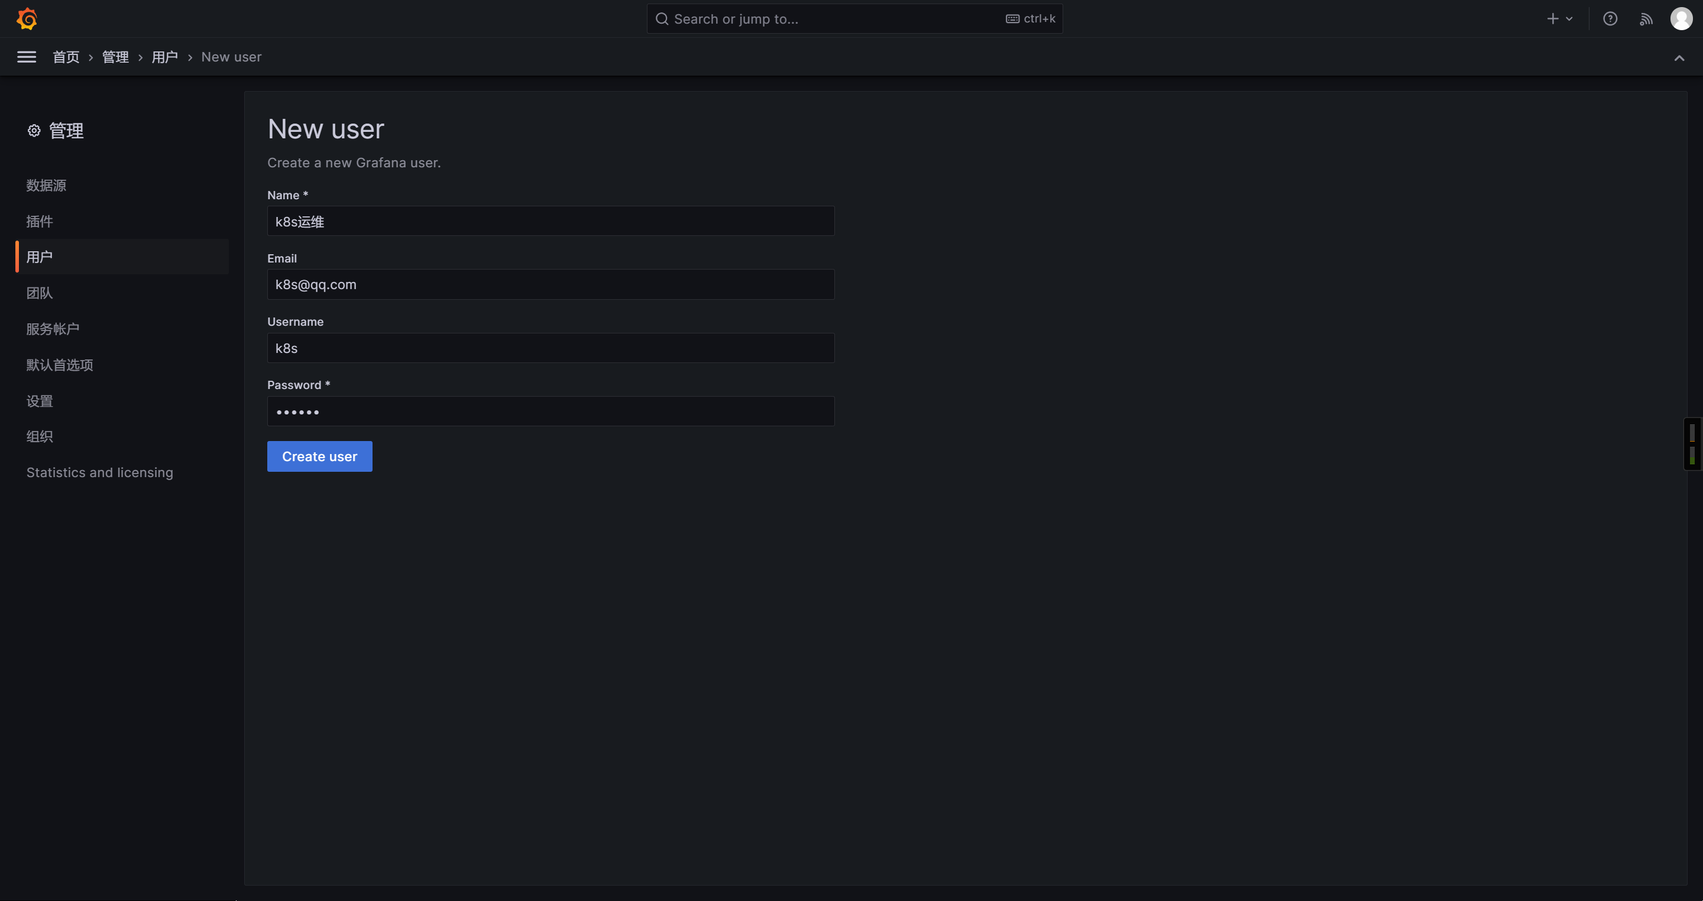Screen dimensions: 1703x901
Task: Open 数据源 in the sidebar
Action: pyautogui.click(x=46, y=185)
